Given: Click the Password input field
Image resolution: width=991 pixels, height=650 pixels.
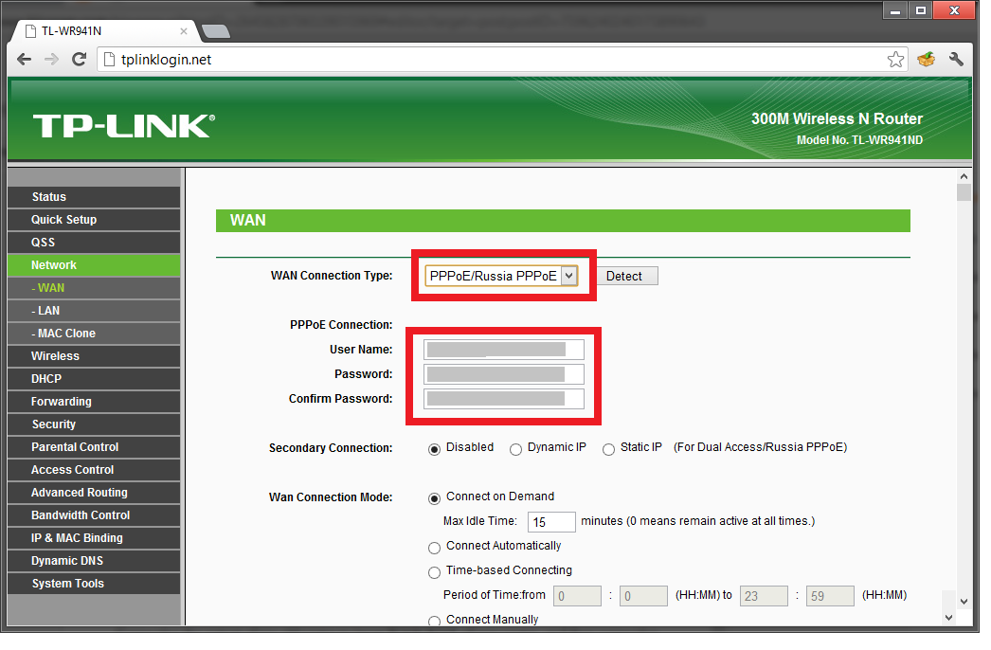Looking at the screenshot, I should (x=504, y=374).
